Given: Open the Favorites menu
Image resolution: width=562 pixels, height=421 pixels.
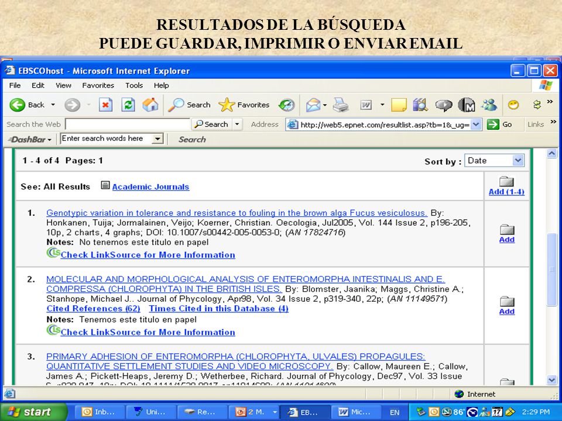Looking at the screenshot, I should coord(98,85).
